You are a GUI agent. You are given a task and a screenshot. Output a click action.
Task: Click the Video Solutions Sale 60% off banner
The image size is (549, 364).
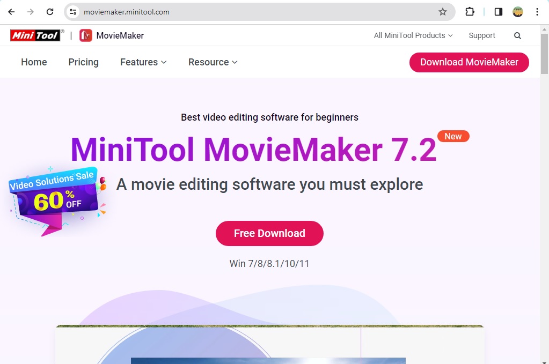coord(57,200)
